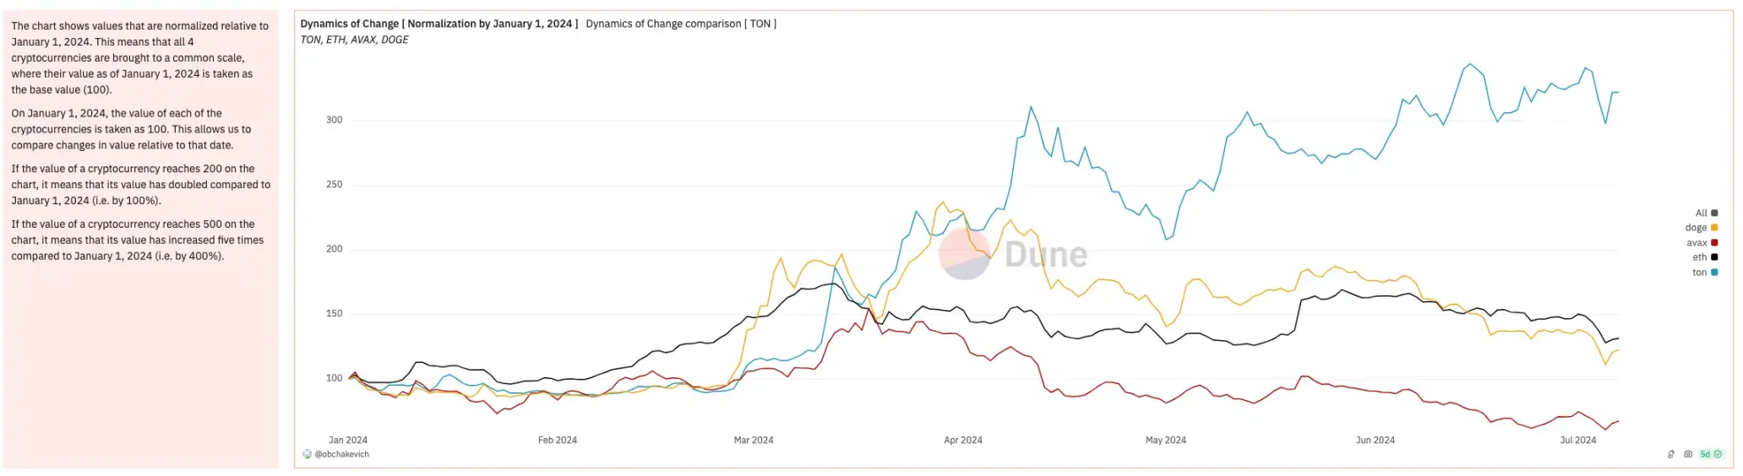Image resolution: width=1743 pixels, height=476 pixels.
Task: Click the obchakevich avatar icon
Action: pos(307,454)
